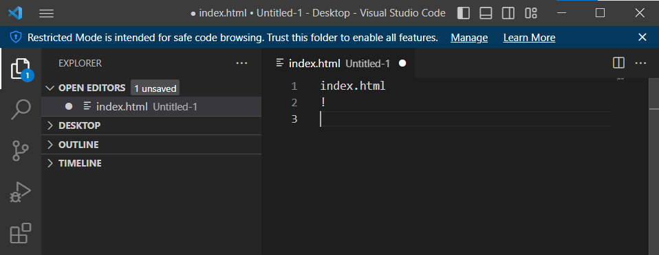
Task: Click unsaved dot beside index.html in Open Editors
Action: tap(69, 106)
